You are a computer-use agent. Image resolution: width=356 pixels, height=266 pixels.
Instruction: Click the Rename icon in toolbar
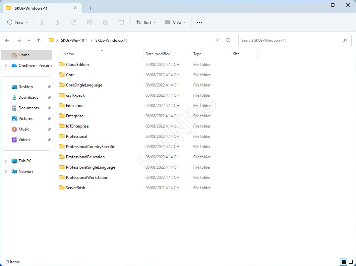(x=90, y=22)
